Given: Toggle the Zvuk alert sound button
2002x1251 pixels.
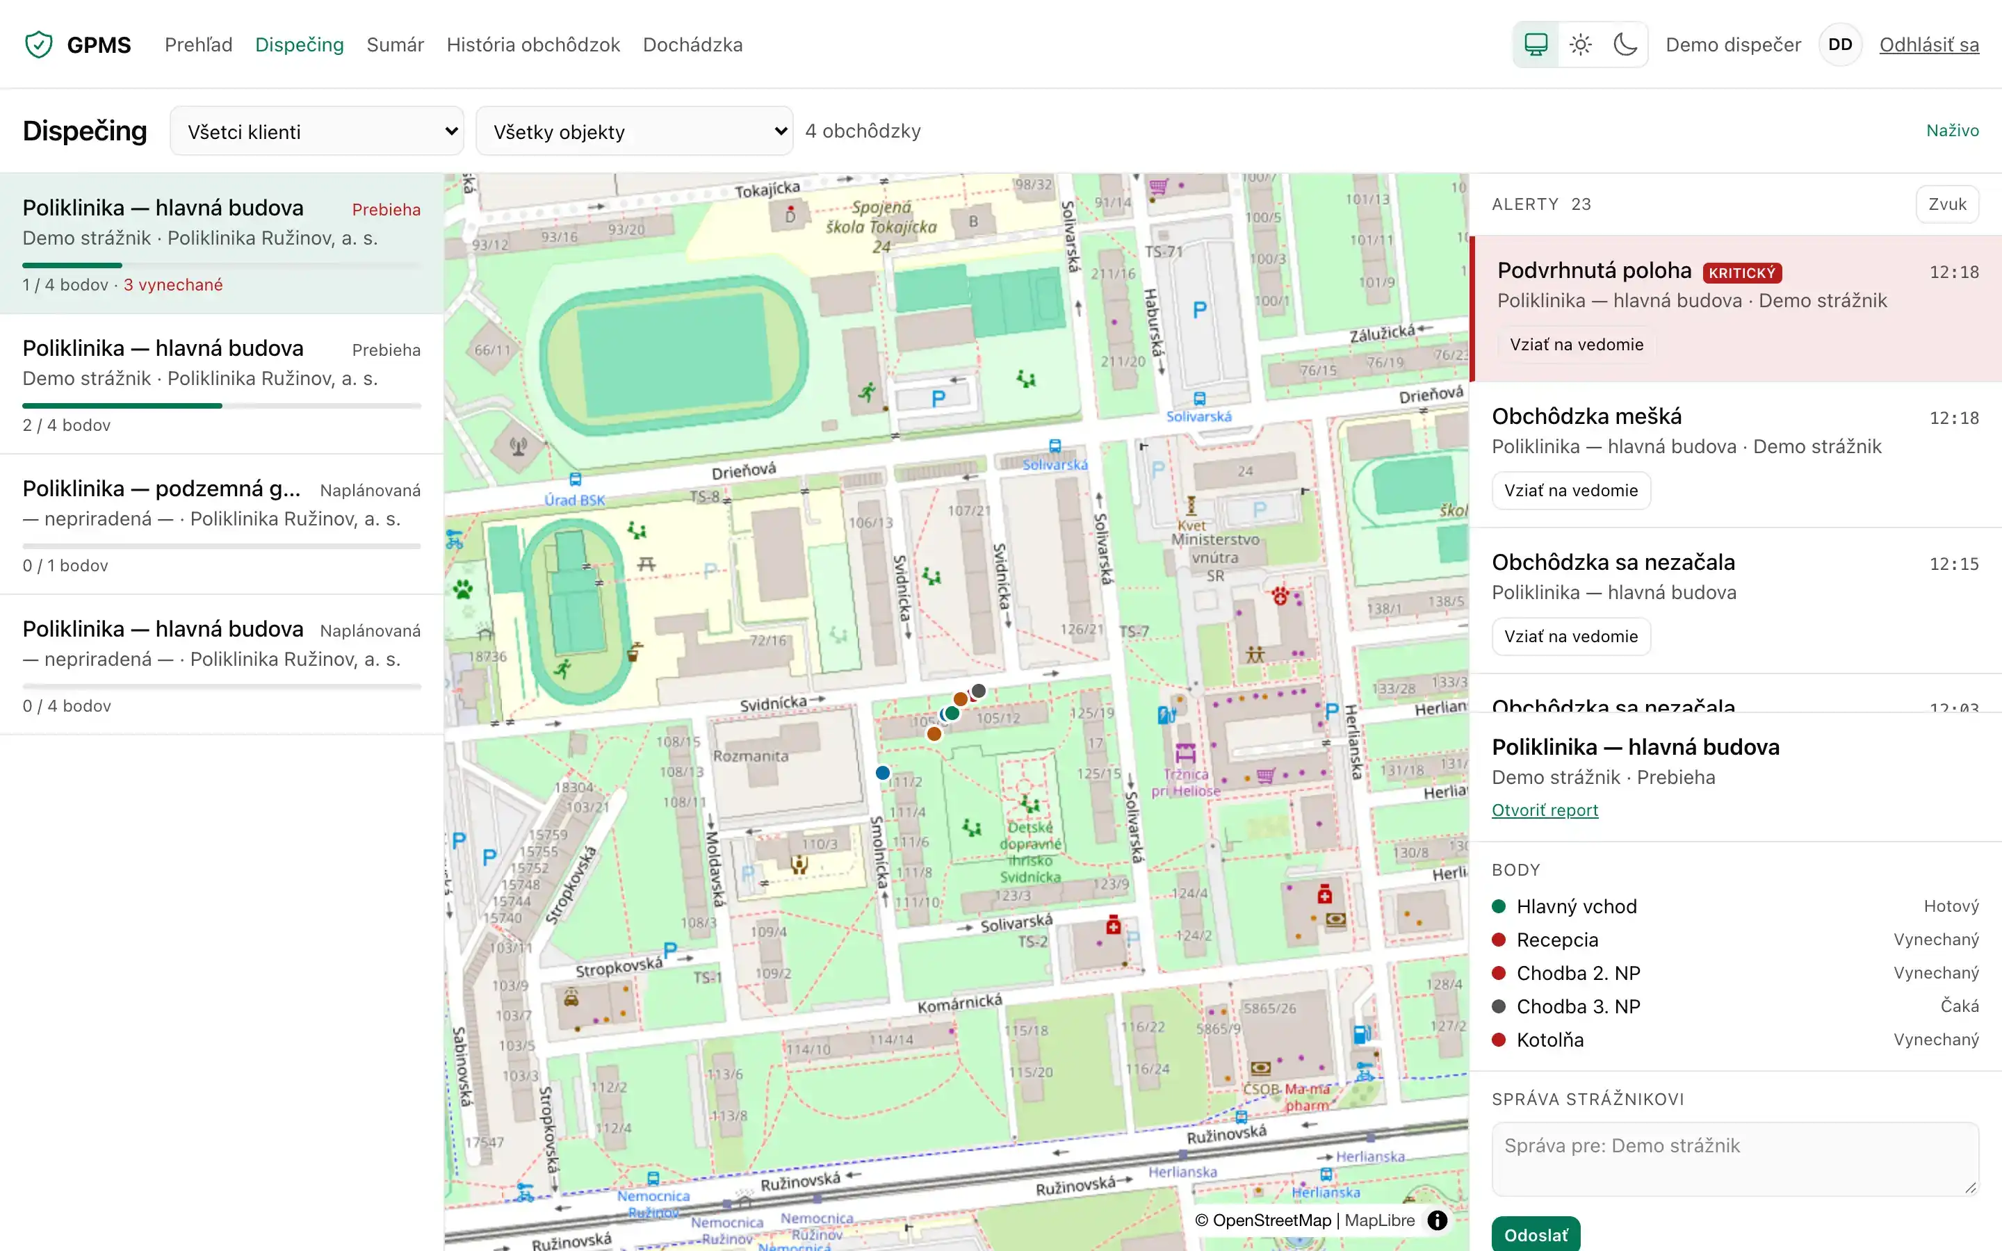Looking at the screenshot, I should click(1947, 204).
